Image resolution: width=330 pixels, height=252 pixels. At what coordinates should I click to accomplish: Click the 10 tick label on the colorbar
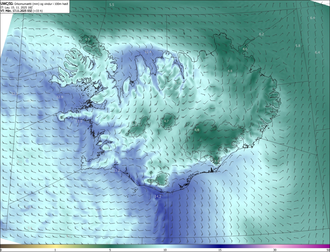(165, 250)
